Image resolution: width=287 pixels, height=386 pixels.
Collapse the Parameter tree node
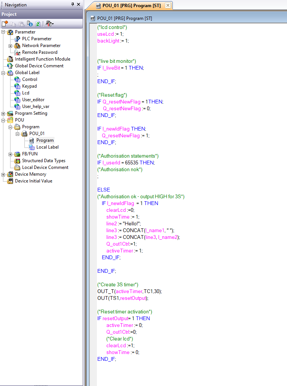tap(3, 32)
